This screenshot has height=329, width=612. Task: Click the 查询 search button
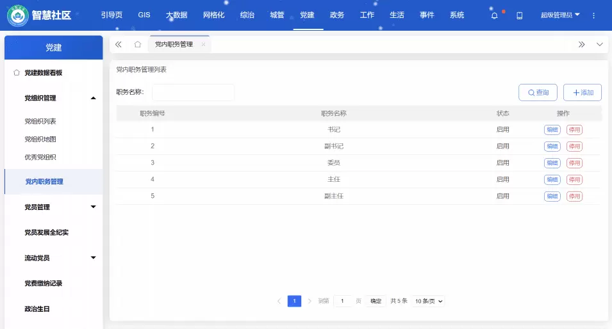pos(538,93)
